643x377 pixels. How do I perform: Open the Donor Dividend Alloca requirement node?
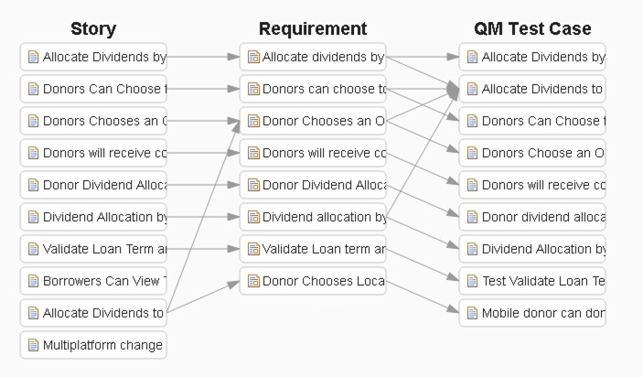322,185
